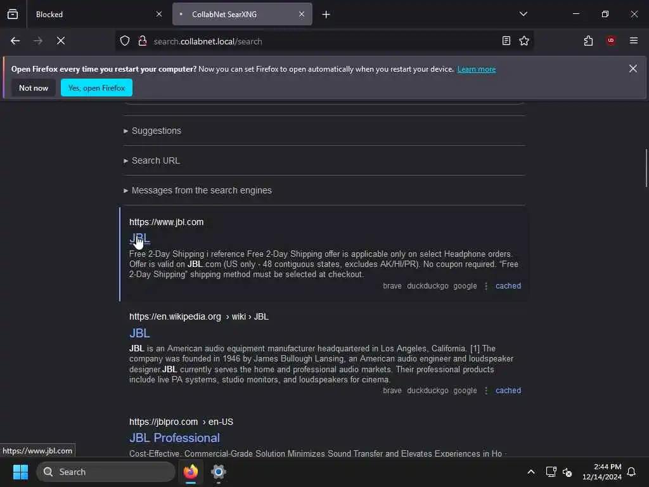Click the jblpro.com URL breadcrumb

click(181, 422)
